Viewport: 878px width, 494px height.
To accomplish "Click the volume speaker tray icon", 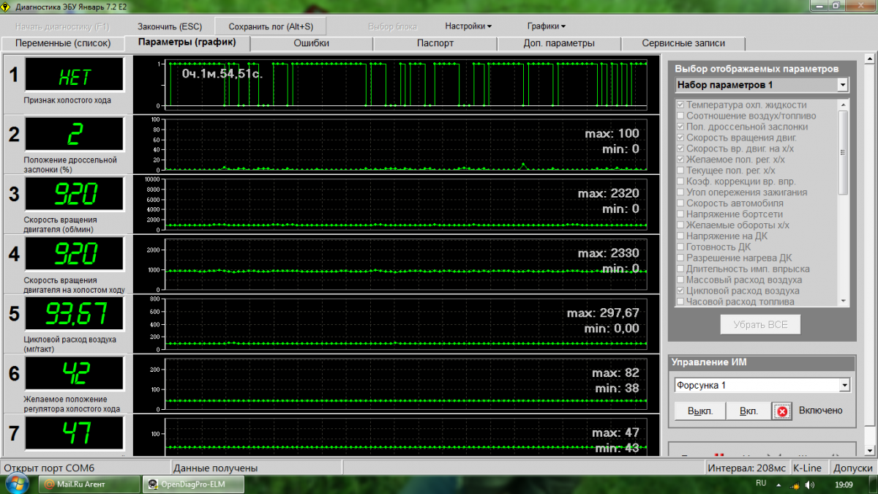I will pos(810,485).
